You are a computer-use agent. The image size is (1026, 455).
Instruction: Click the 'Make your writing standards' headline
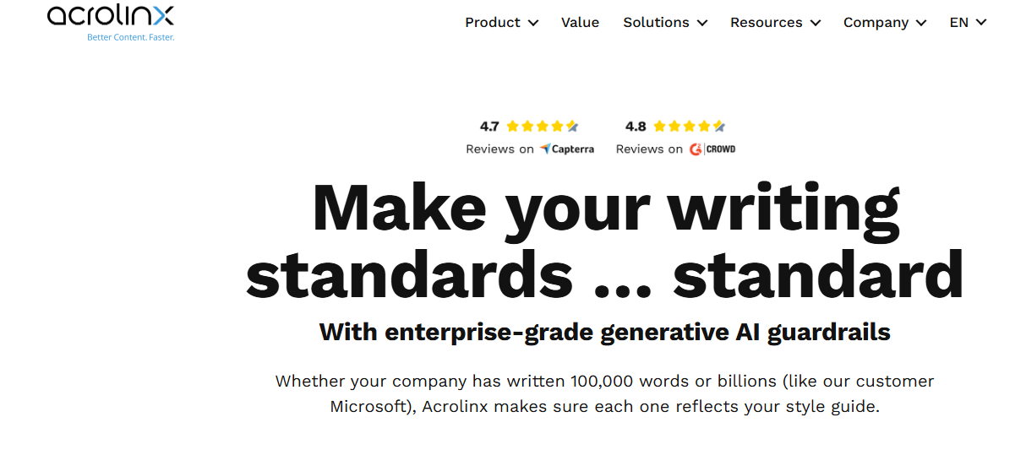coord(605,241)
